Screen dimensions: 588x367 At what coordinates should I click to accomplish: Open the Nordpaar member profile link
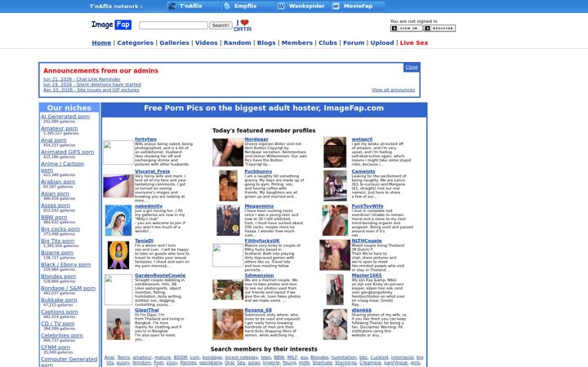coord(256,139)
